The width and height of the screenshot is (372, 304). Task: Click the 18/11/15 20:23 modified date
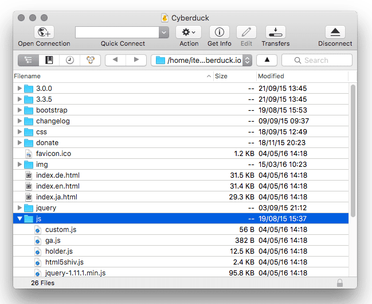tap(282, 143)
